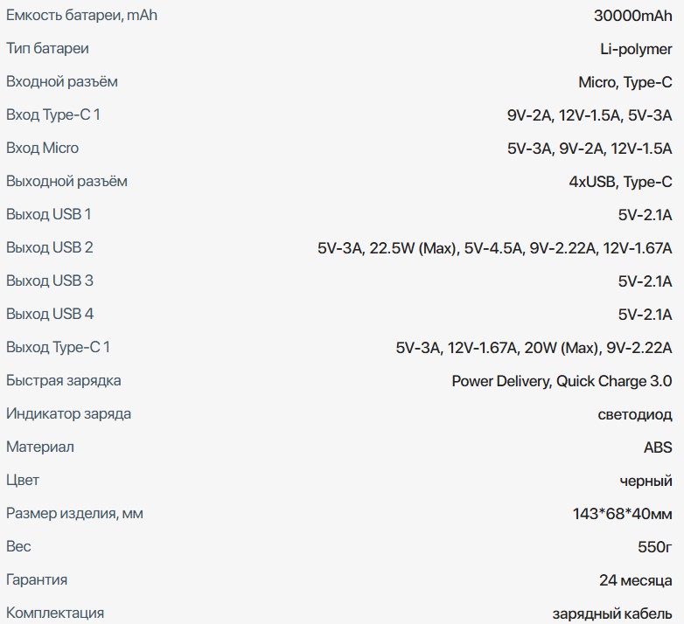Click the 'Выход USB 1' label

pos(48,215)
